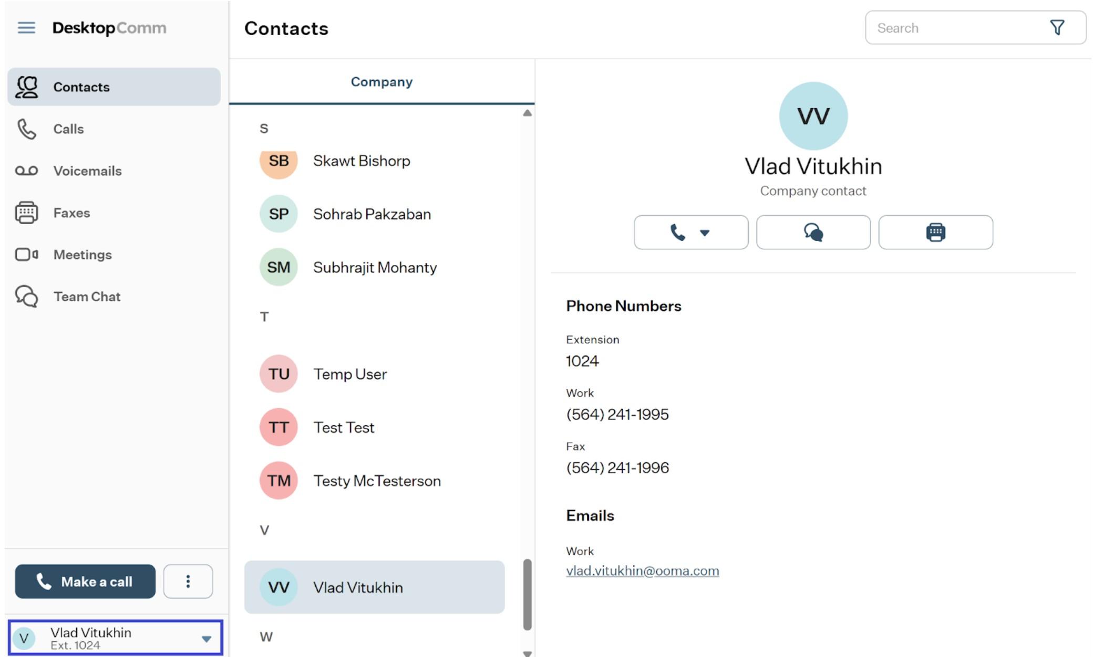The height and width of the screenshot is (657, 1094).
Task: Open vlad.vitukhin@ooma.com email link
Action: click(642, 571)
